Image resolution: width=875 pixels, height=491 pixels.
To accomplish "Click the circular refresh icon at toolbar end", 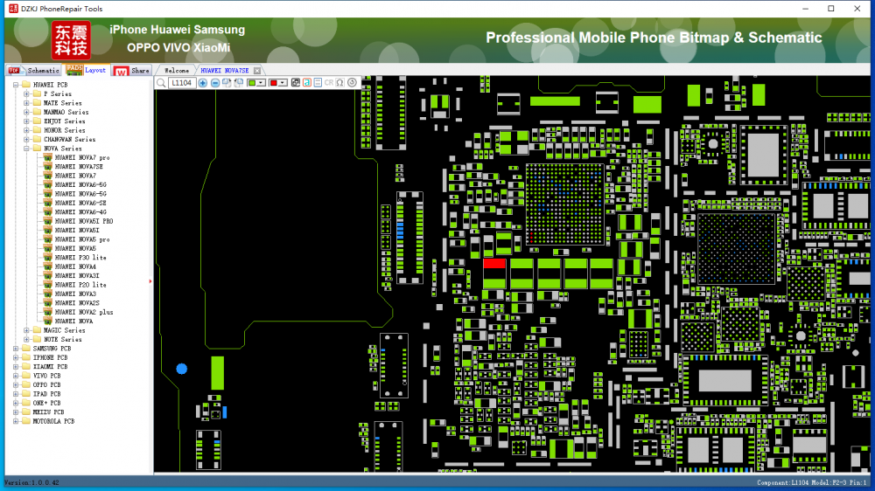I will (352, 83).
